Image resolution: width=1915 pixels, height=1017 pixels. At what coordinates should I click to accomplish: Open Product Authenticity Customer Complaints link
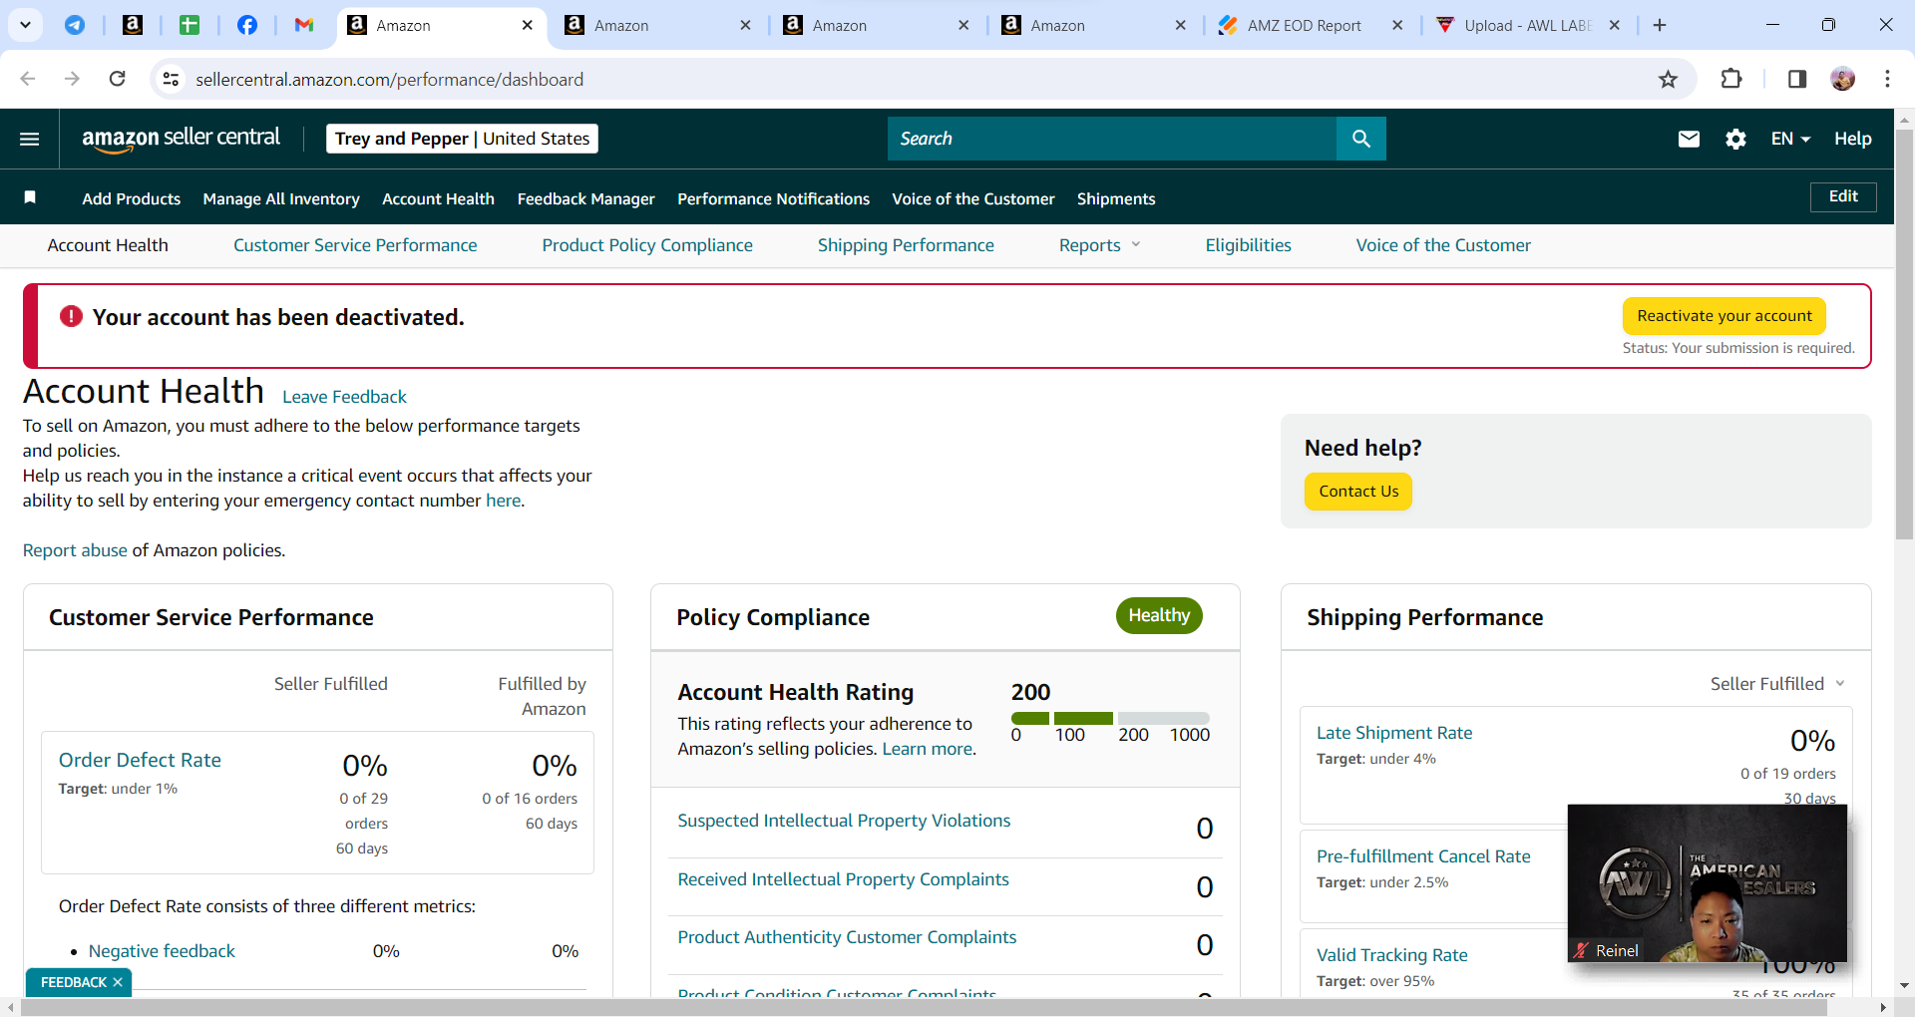[x=847, y=937]
